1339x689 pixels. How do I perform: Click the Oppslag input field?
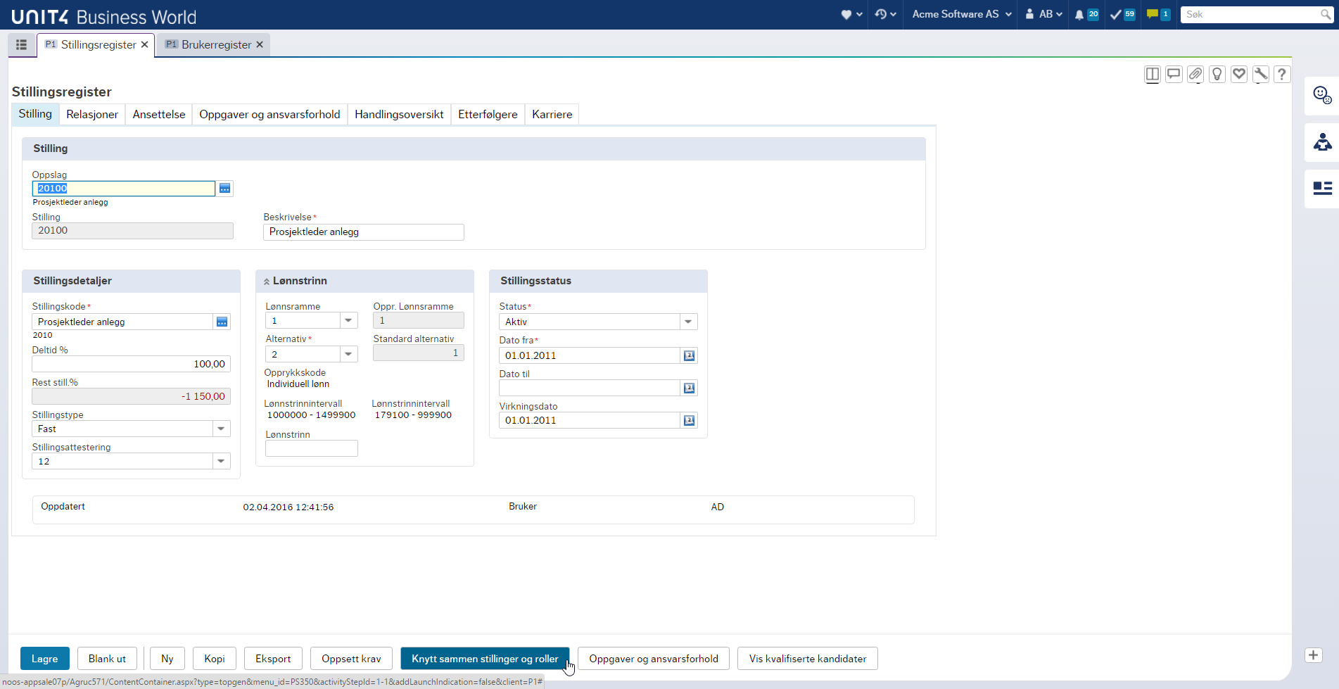pos(124,189)
